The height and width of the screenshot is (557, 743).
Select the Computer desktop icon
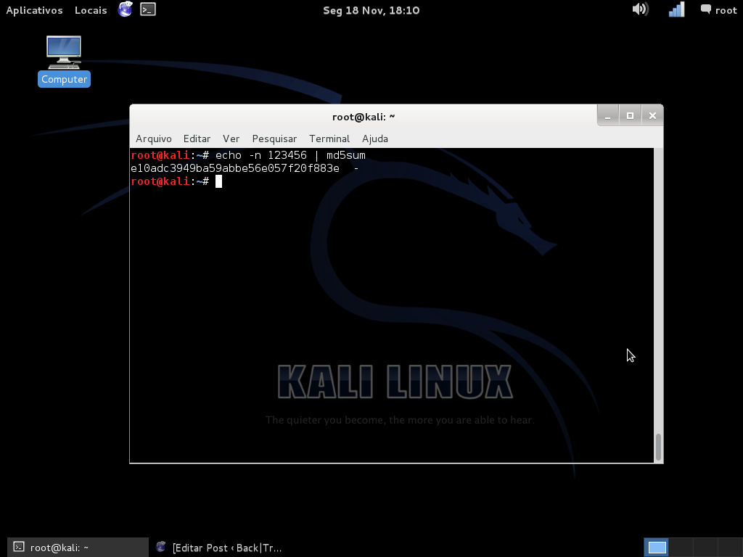[64, 61]
